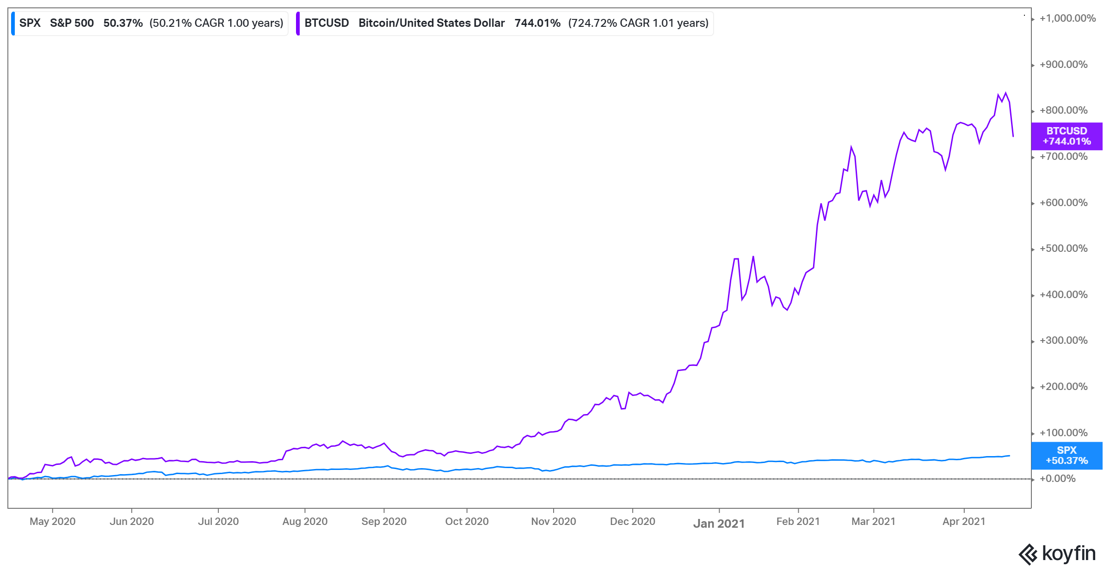This screenshot has width=1110, height=573.
Task: Click the purple BTCUSD +744.01% price tag
Action: click(x=1067, y=136)
